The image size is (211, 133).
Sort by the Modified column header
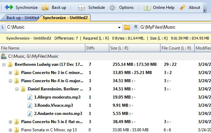pos(203,48)
